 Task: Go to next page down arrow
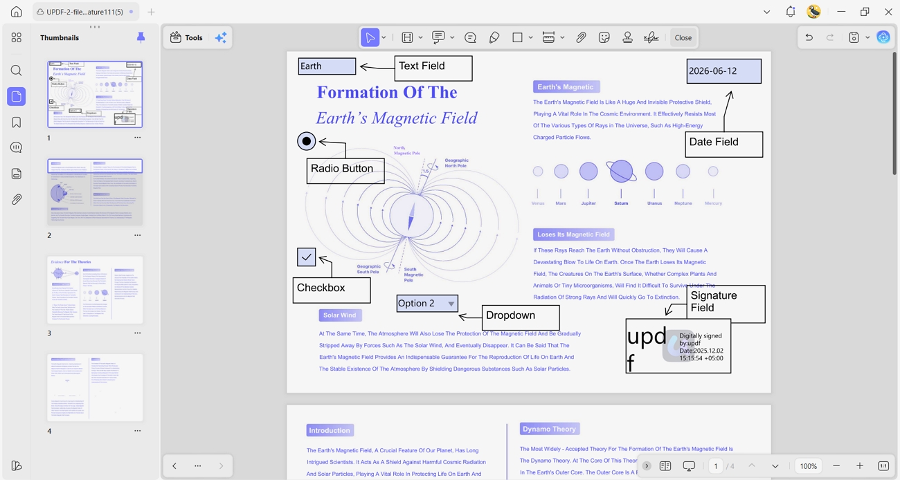(x=775, y=466)
